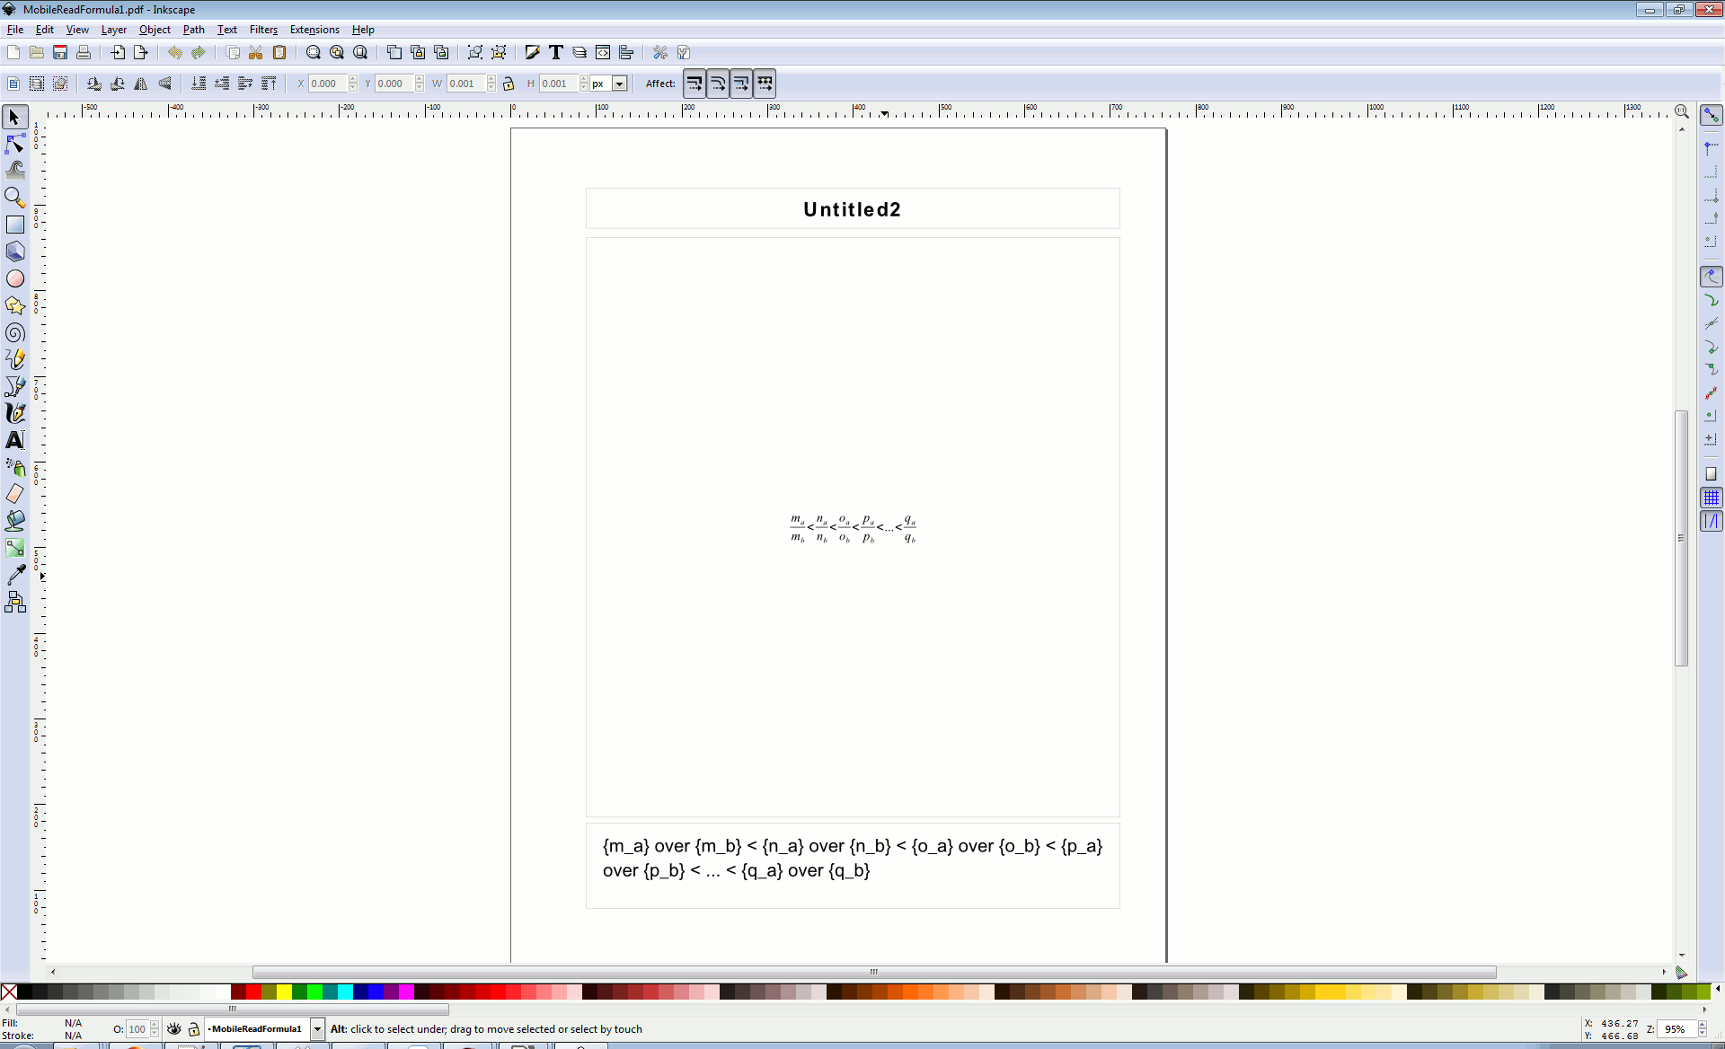Select the Color dropper tool
This screenshot has height=1049, width=1725.
pos(15,575)
